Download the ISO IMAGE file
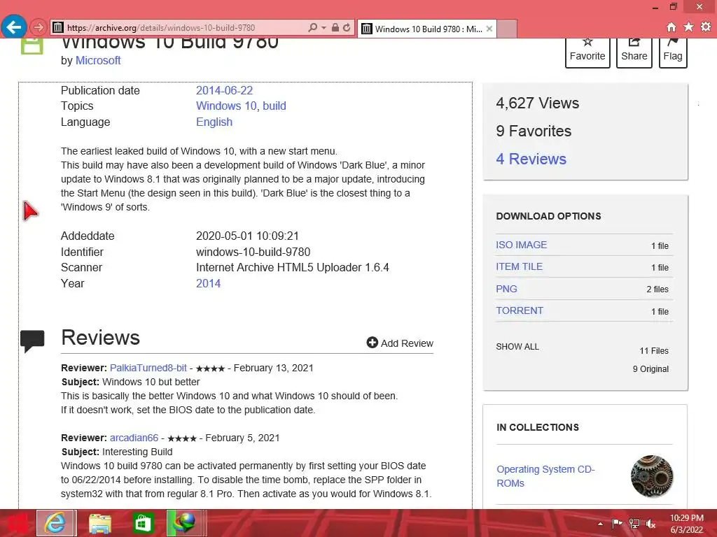Viewport: 717px width, 537px height. pyautogui.click(x=521, y=245)
